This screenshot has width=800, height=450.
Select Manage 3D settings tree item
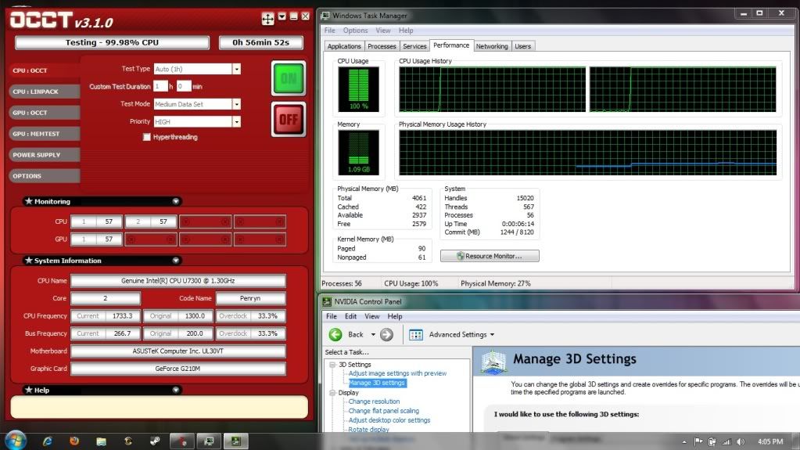pyautogui.click(x=376, y=383)
